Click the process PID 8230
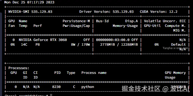 point(56,87)
